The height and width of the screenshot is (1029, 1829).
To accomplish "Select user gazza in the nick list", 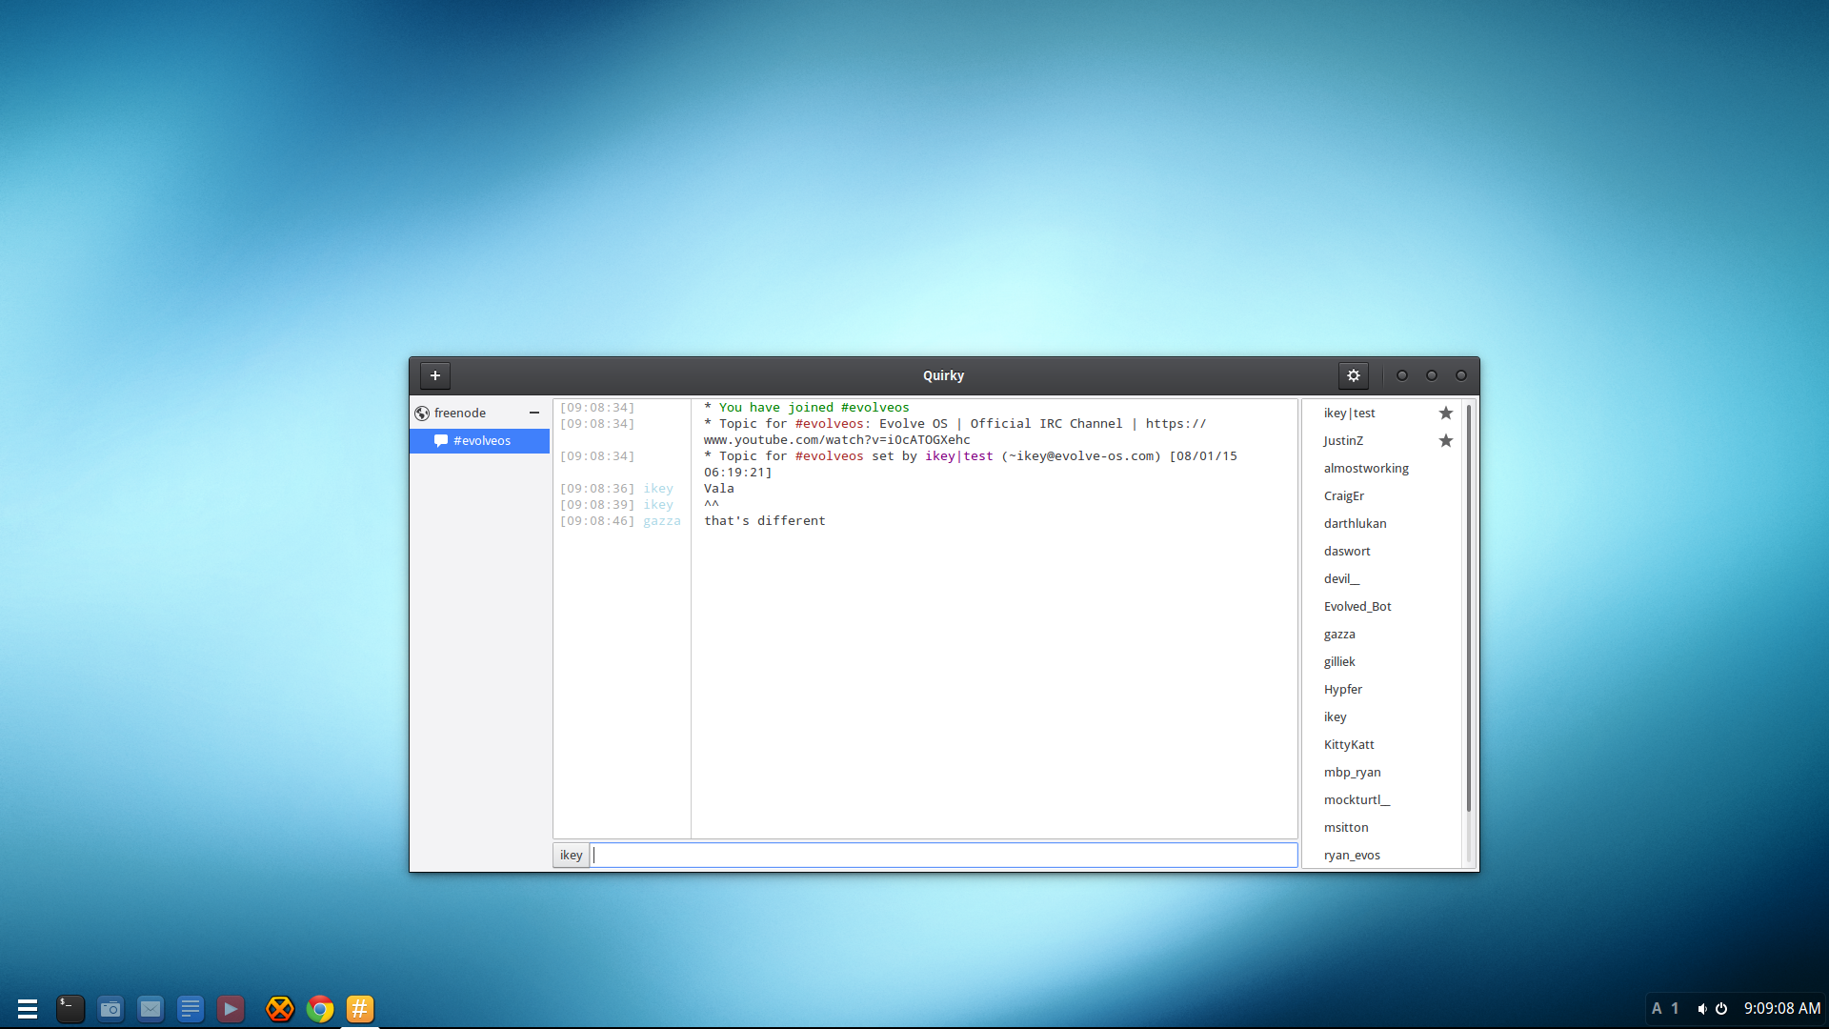I will [x=1339, y=634].
